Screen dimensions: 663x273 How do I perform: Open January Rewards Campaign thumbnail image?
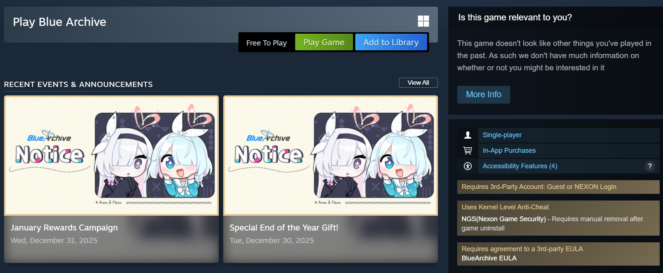tap(111, 156)
